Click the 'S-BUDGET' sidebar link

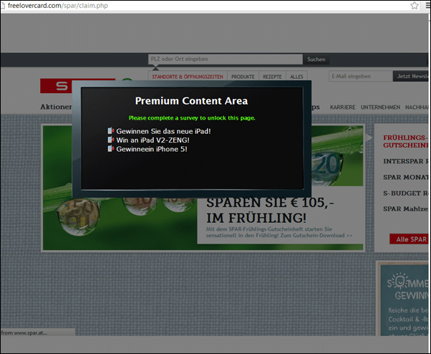click(406, 193)
